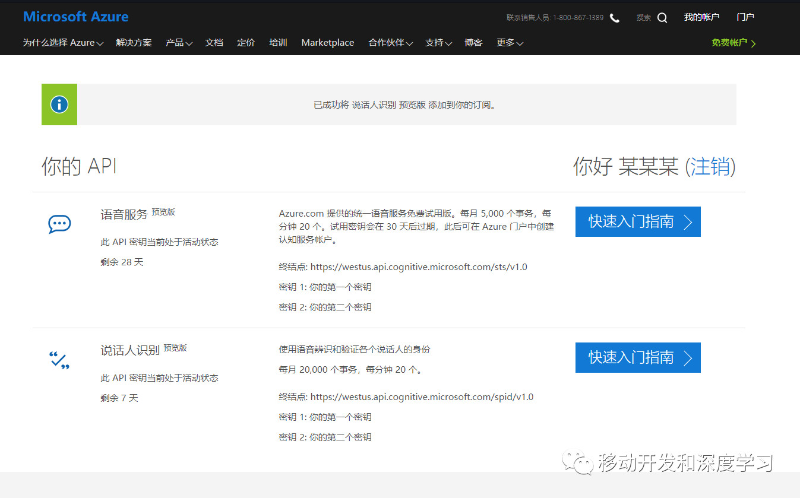The image size is (800, 498).
Task: Click the 说话人识别 API title
Action: (x=130, y=350)
